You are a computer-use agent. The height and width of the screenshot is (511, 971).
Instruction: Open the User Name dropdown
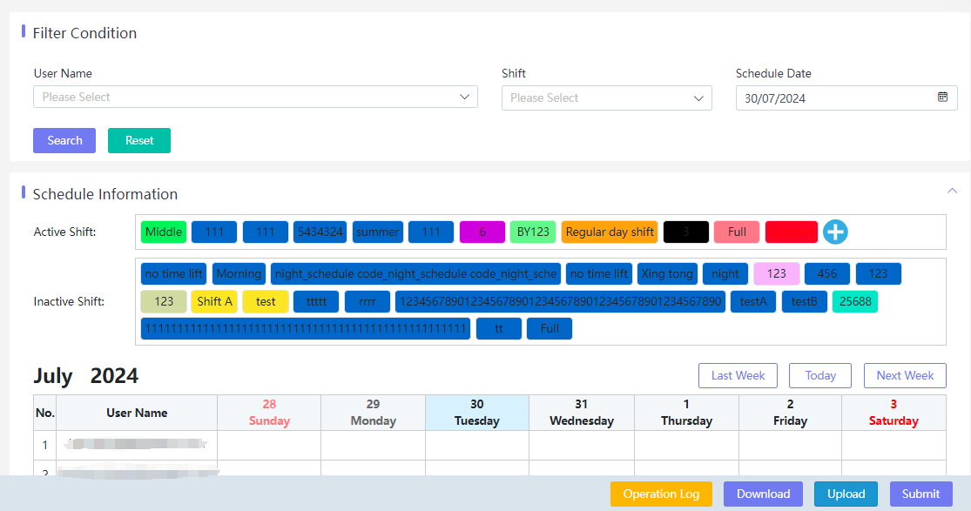point(255,97)
